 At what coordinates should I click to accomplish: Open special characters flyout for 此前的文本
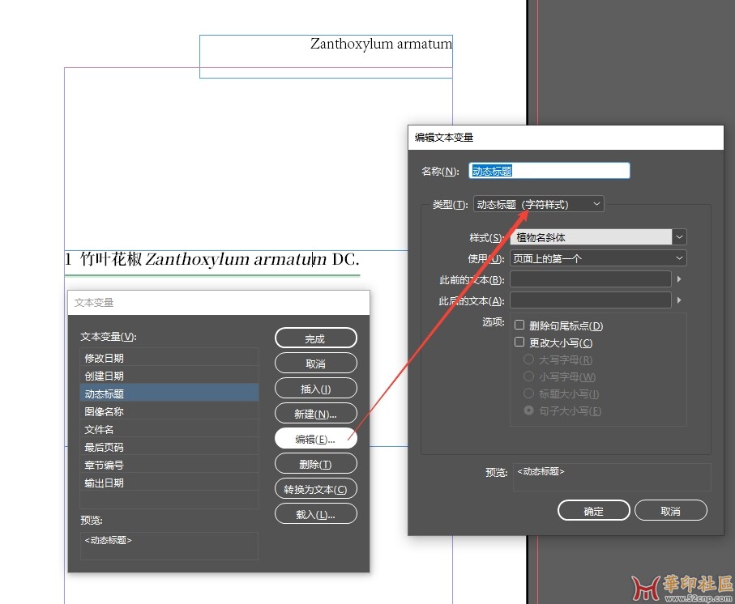[x=679, y=279]
